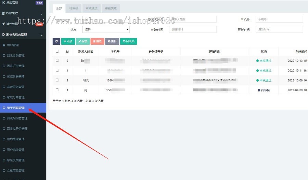
Task: Open 回收指导价管理 in the sidebar
Action: pyautogui.click(x=17, y=129)
